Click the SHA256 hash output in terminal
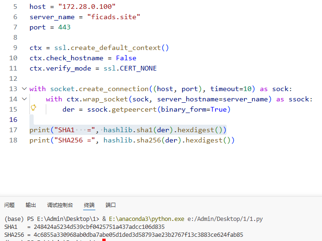Image resolution: width=322 pixels, height=241 pixels. [x=138, y=234]
